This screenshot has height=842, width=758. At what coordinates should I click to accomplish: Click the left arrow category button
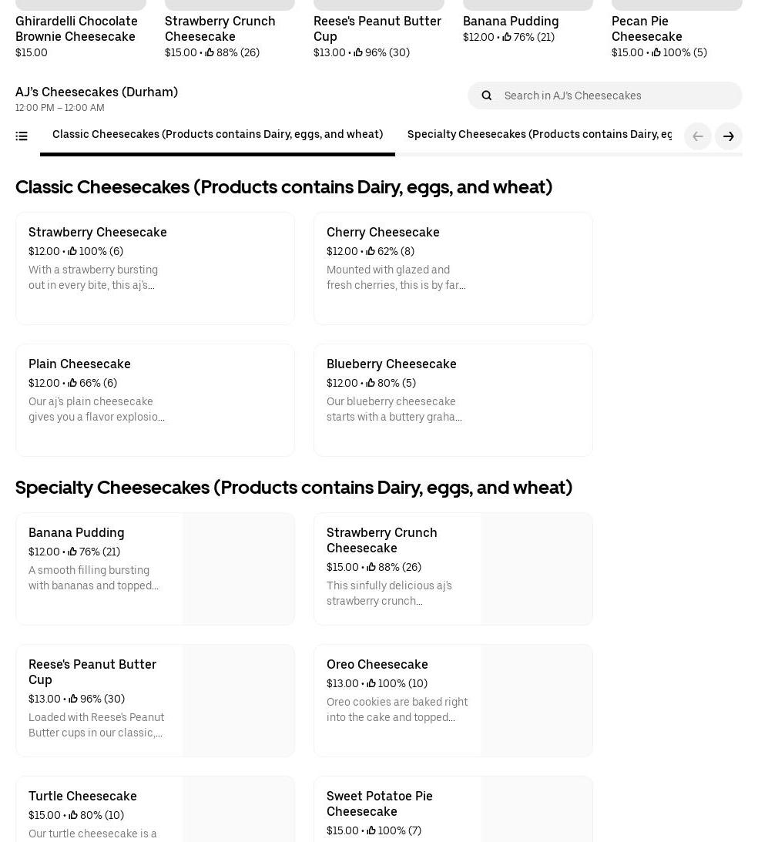698,136
